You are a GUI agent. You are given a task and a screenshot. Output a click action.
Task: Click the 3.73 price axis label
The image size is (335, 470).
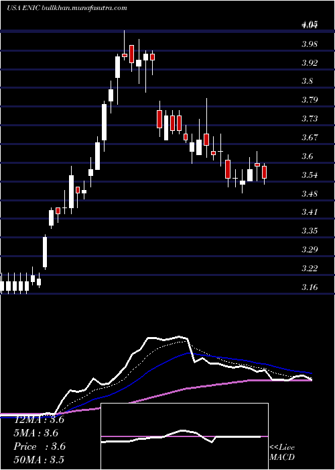pyautogui.click(x=310, y=119)
